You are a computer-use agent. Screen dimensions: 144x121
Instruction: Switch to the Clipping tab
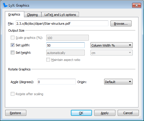coord(33,15)
